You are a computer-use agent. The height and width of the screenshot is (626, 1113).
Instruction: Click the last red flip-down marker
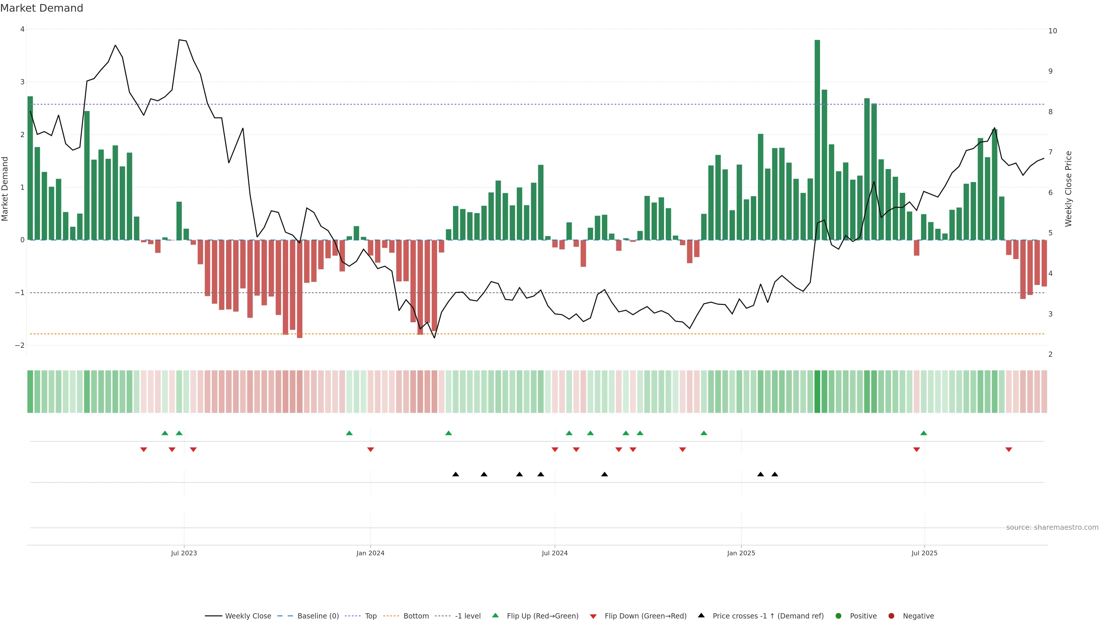click(x=1009, y=450)
